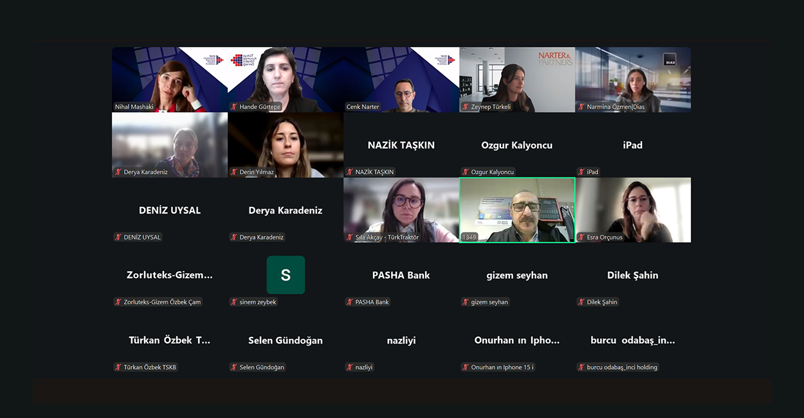Click muted mic icon next to PASHA Bank label

pyautogui.click(x=350, y=302)
